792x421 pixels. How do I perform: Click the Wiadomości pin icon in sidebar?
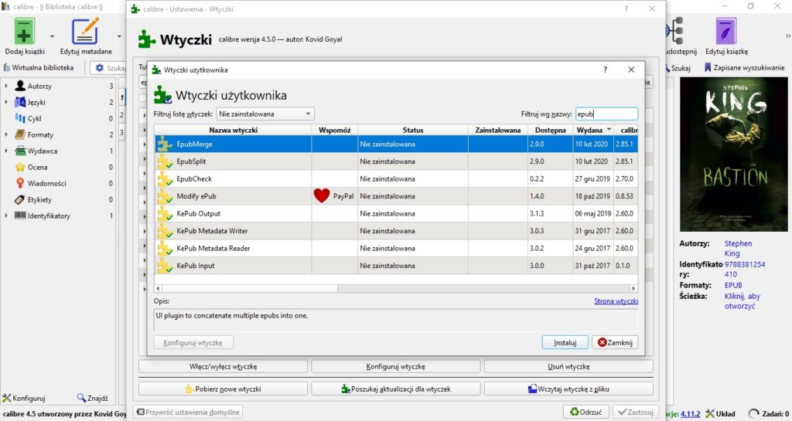tap(20, 183)
